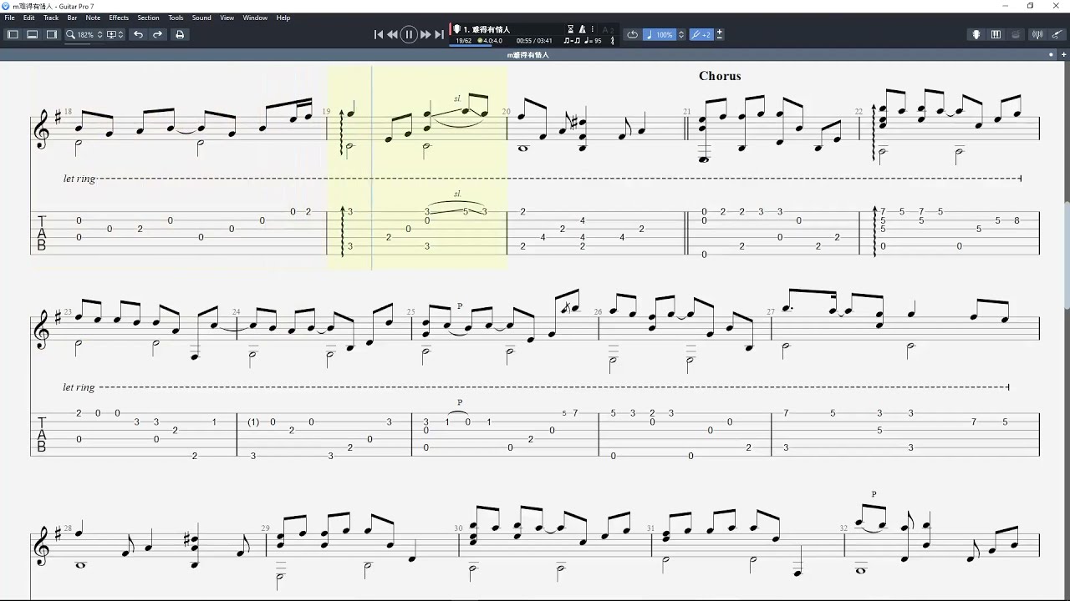
Task: Adjust the relative speed stepper
Action: click(680, 34)
